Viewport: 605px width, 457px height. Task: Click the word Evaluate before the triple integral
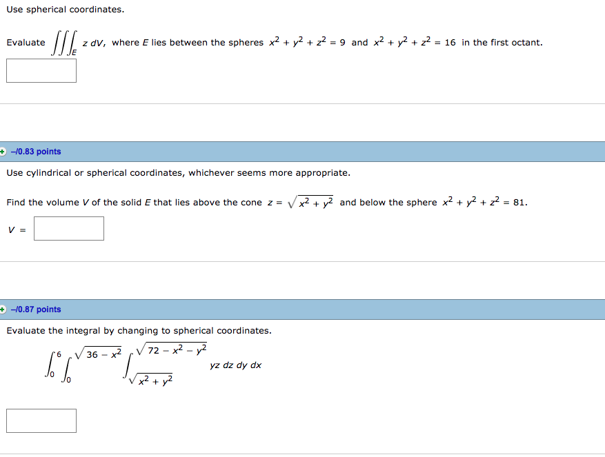pyautogui.click(x=26, y=42)
